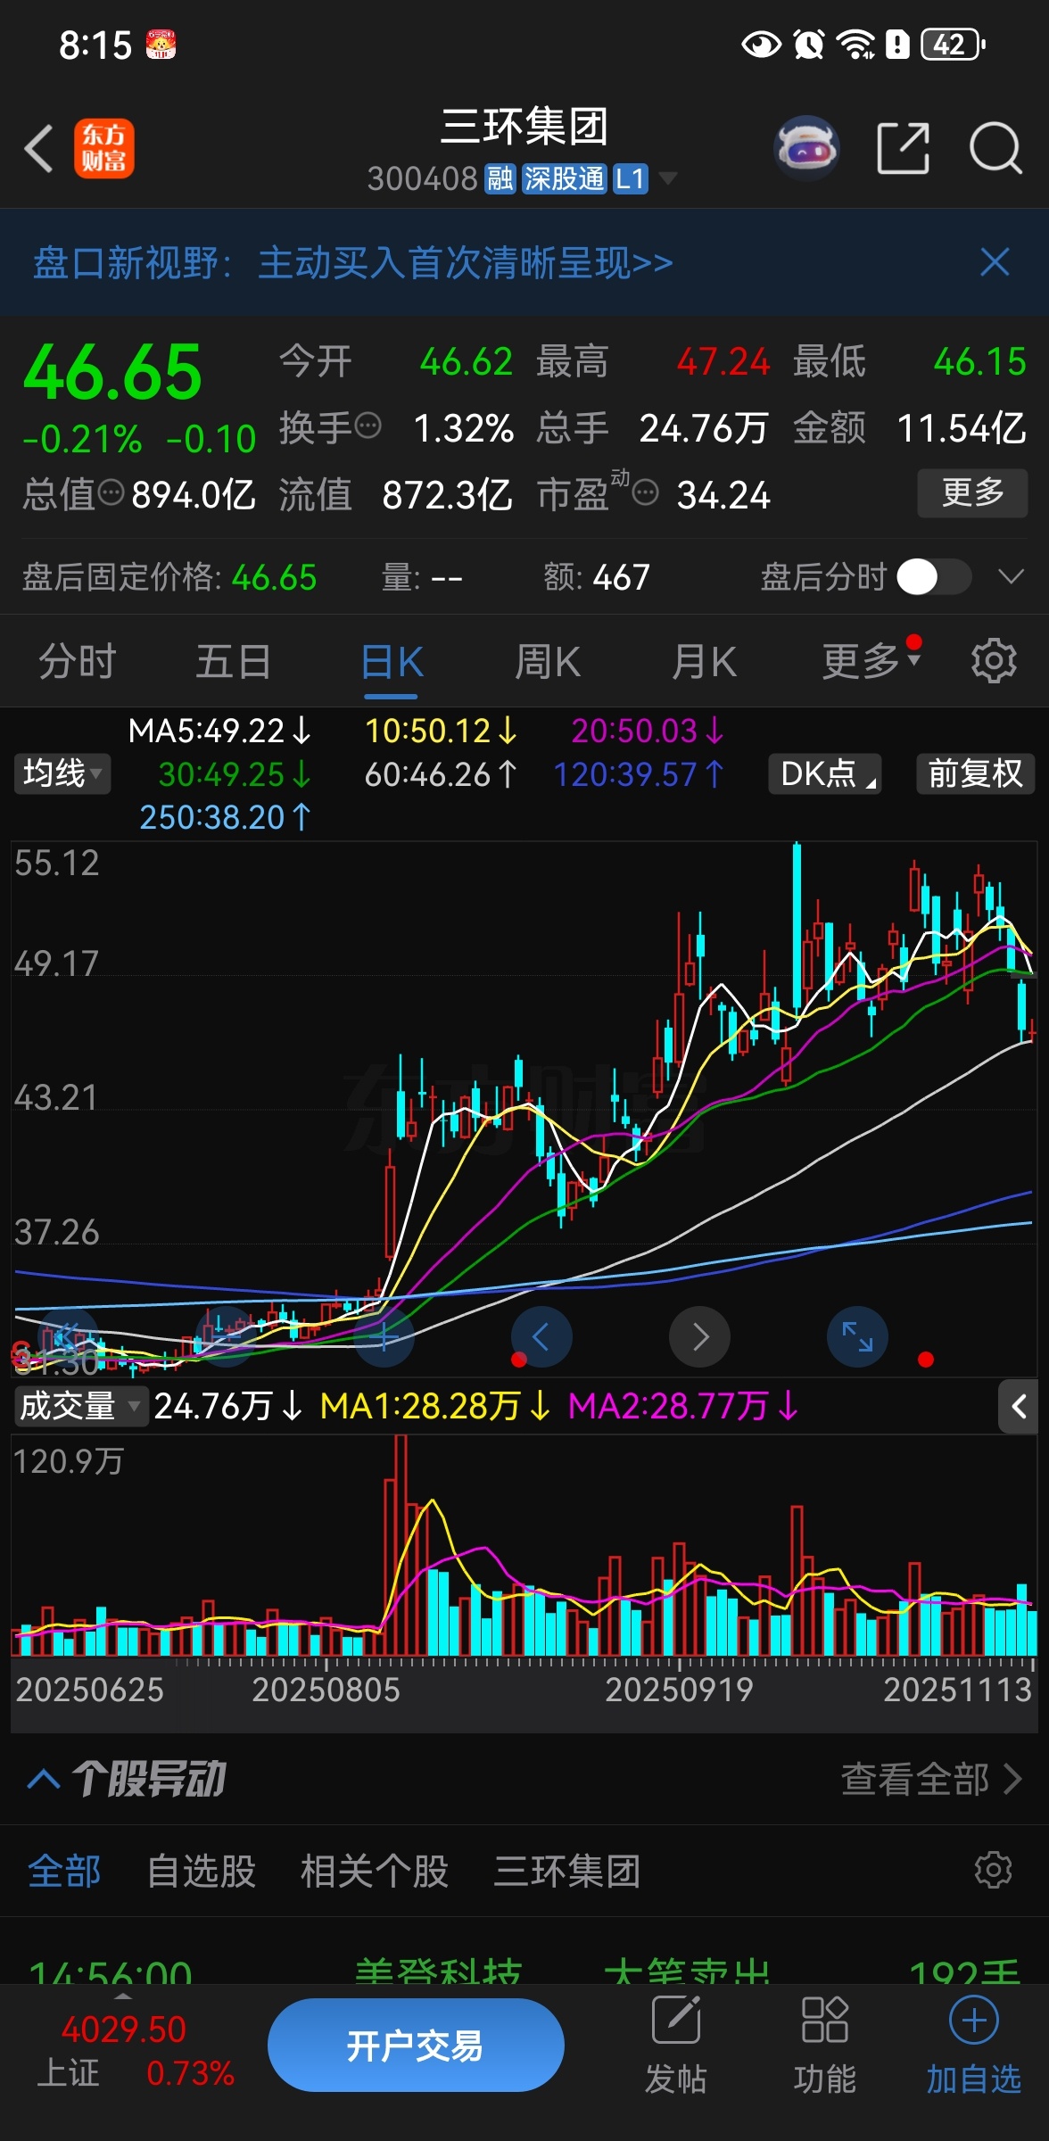
Task: Switch to 周K chart tab
Action: pyautogui.click(x=548, y=662)
